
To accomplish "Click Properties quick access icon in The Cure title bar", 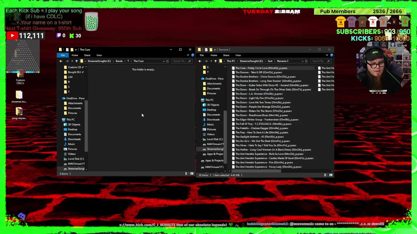I will (x=67, y=50).
